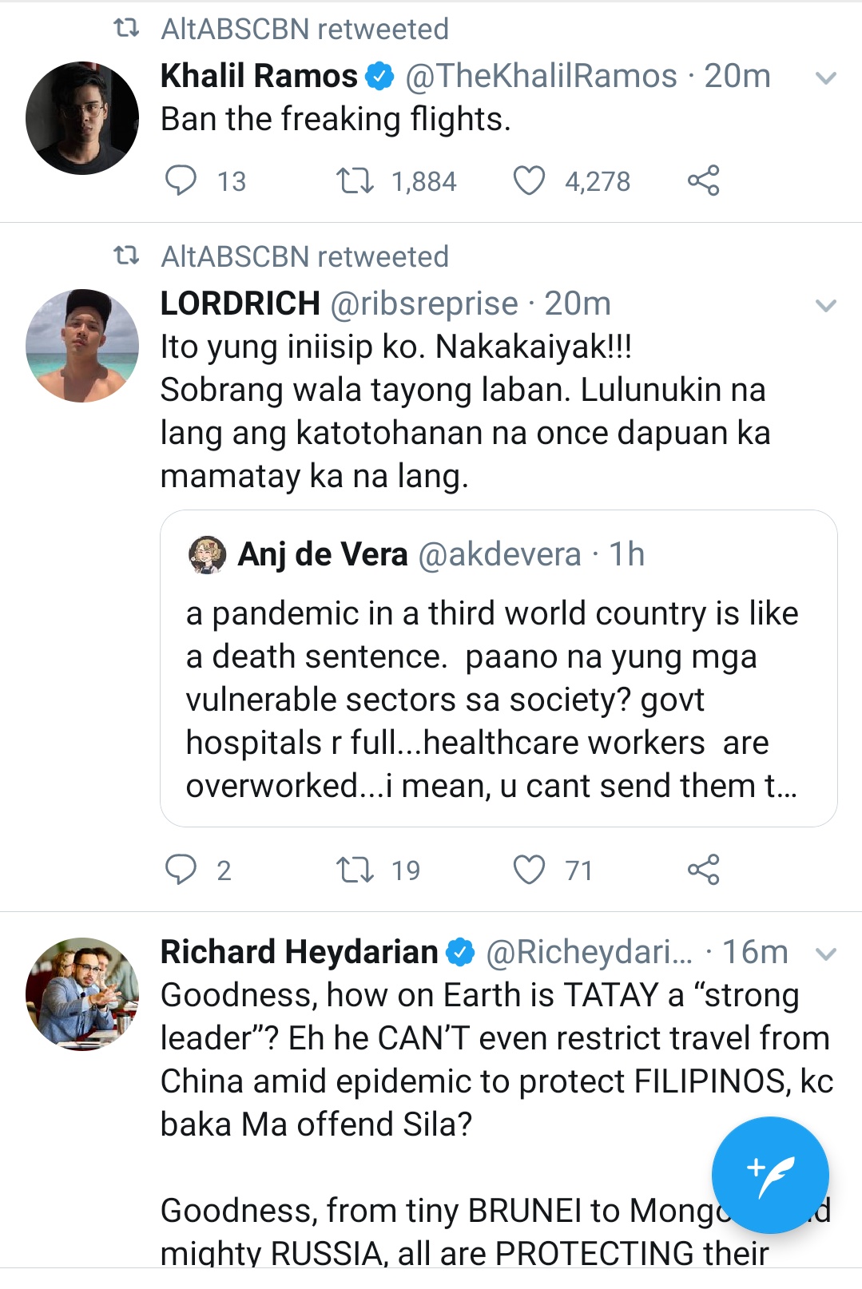
Task: Go to the @ribsreprise profile handle
Action: point(423,304)
